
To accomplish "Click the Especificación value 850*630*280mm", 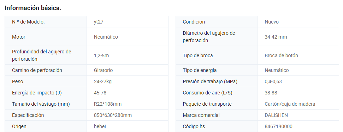I will click(x=113, y=115).
